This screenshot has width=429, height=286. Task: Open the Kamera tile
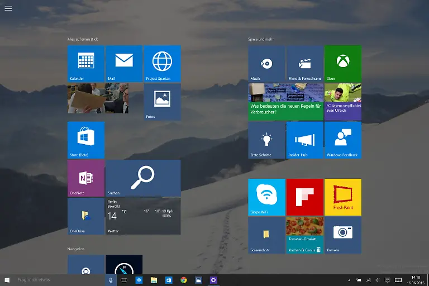pos(342,235)
